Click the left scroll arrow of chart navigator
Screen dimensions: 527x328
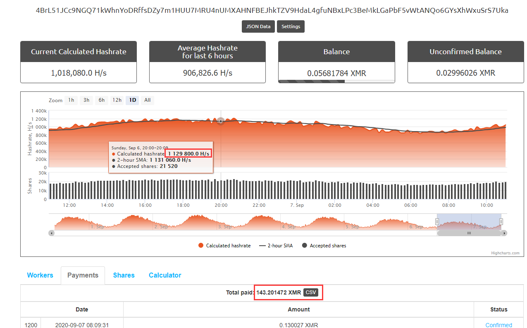(x=51, y=233)
